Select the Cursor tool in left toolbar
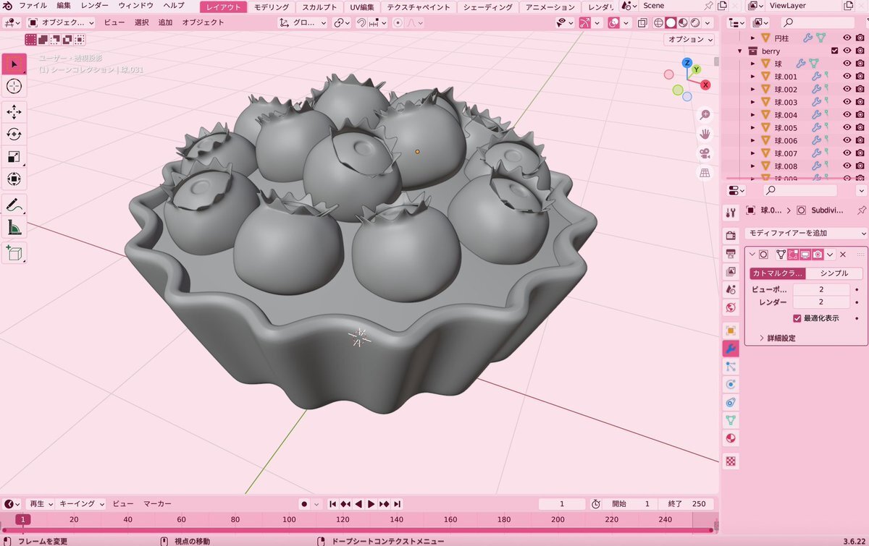 (14, 87)
